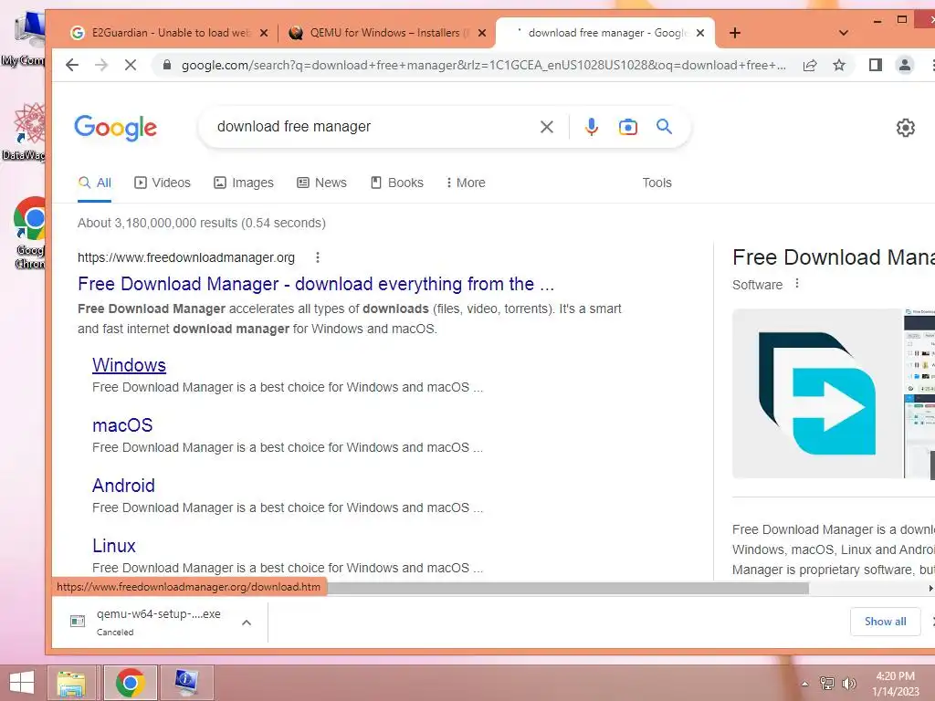
Task: Click the Chrome taskbar icon
Action: pyautogui.click(x=130, y=683)
